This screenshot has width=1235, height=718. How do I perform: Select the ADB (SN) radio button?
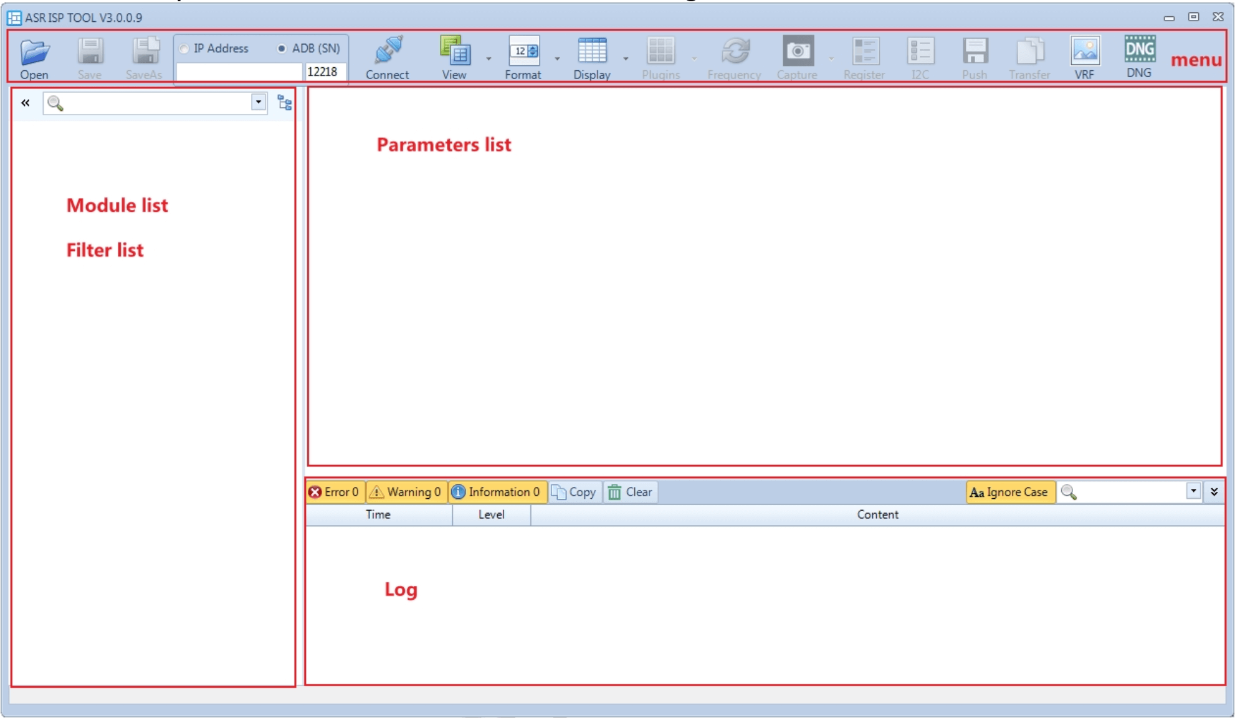(282, 49)
